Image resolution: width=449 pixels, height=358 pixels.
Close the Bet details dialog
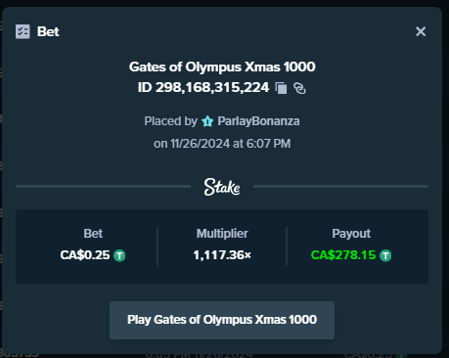pyautogui.click(x=421, y=31)
